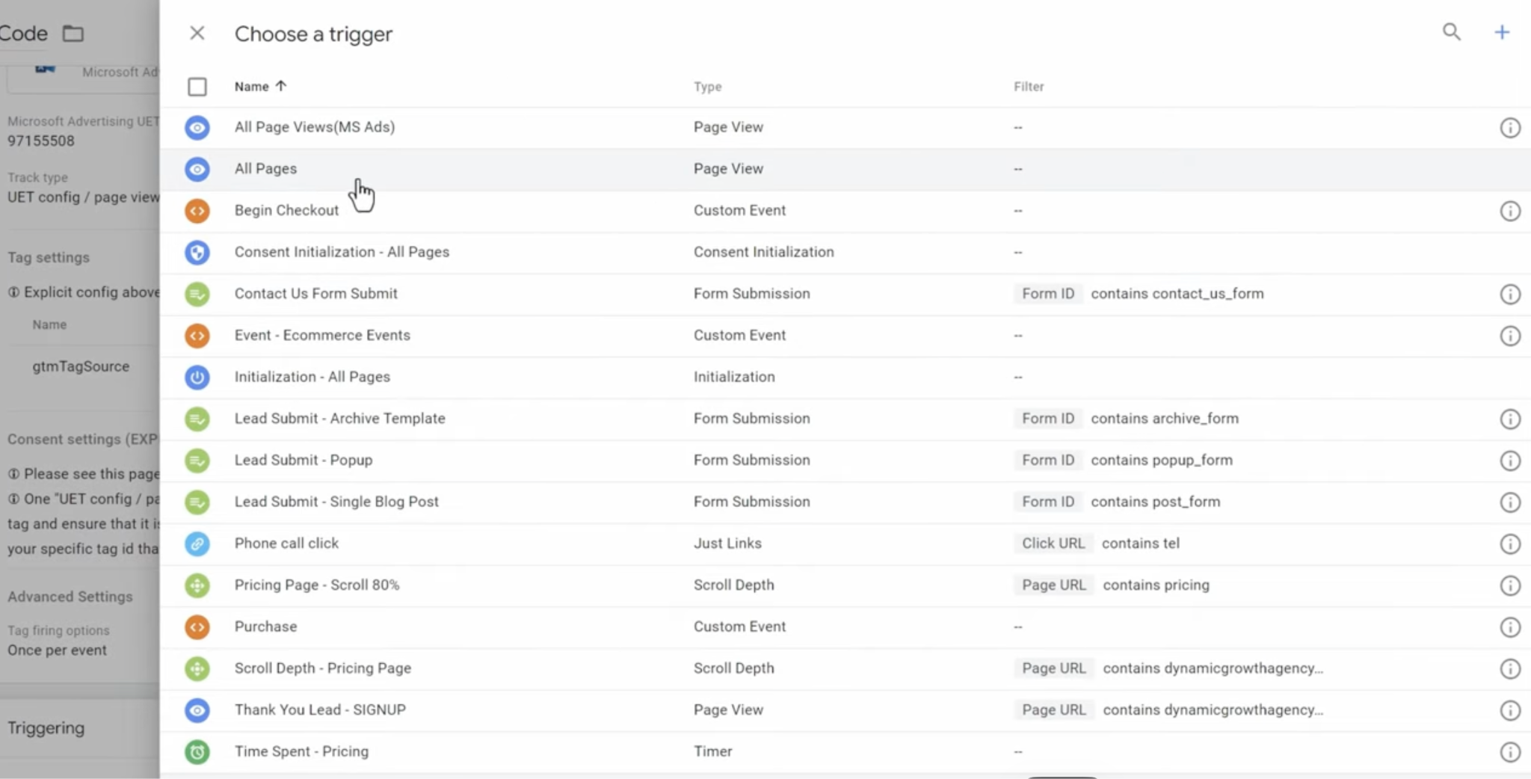Click the Filter column header

1029,87
